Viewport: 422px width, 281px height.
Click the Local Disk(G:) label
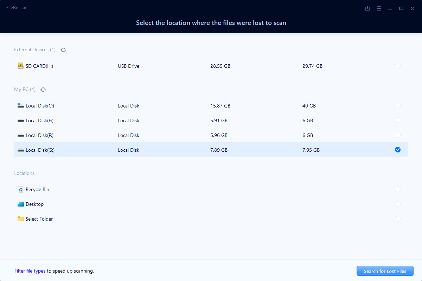tap(40, 150)
